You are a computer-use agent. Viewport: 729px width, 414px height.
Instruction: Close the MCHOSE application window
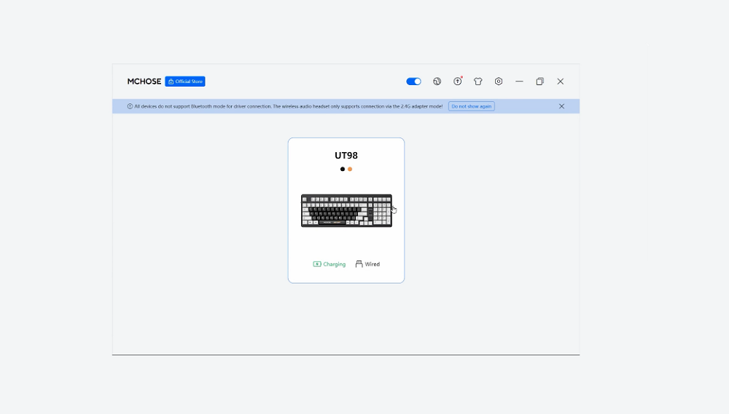click(x=560, y=81)
